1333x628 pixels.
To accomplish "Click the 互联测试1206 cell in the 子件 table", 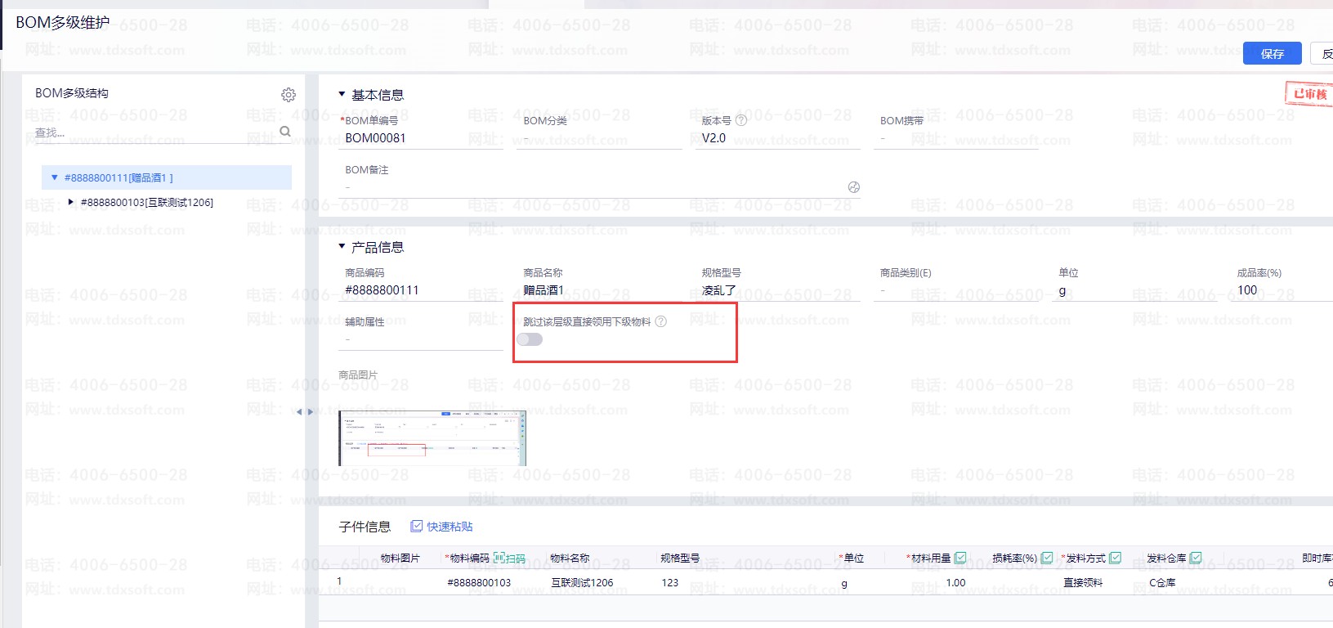I will point(582,583).
